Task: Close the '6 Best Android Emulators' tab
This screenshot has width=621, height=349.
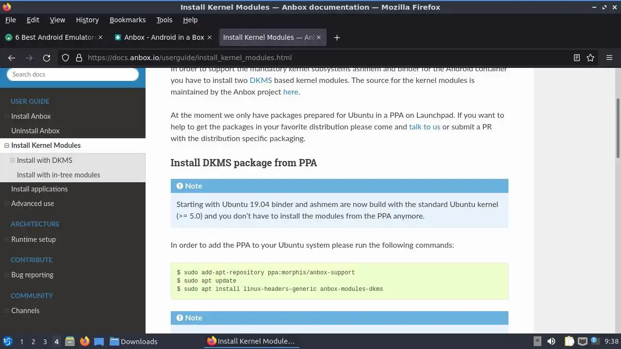Action: [101, 37]
